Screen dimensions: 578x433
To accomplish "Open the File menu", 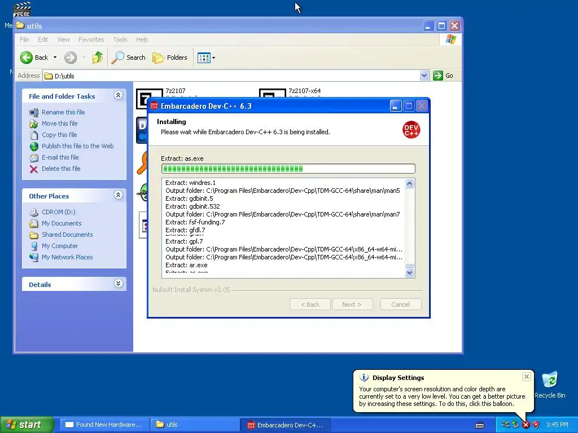I will 24,39.
